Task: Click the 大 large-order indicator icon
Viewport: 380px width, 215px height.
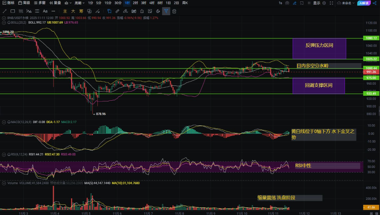Action: [x=73, y=11]
